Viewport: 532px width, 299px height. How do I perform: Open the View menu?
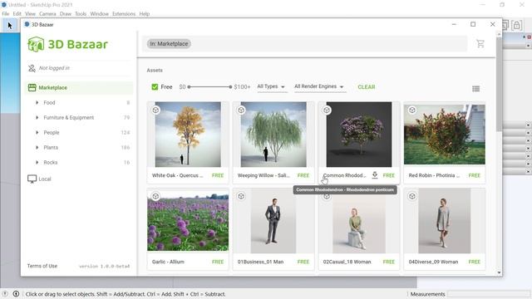point(30,14)
